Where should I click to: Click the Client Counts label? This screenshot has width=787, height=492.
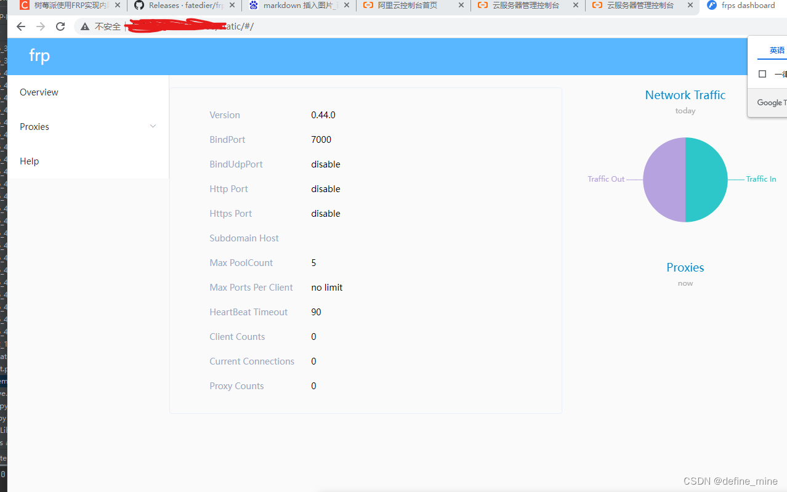pyautogui.click(x=237, y=337)
